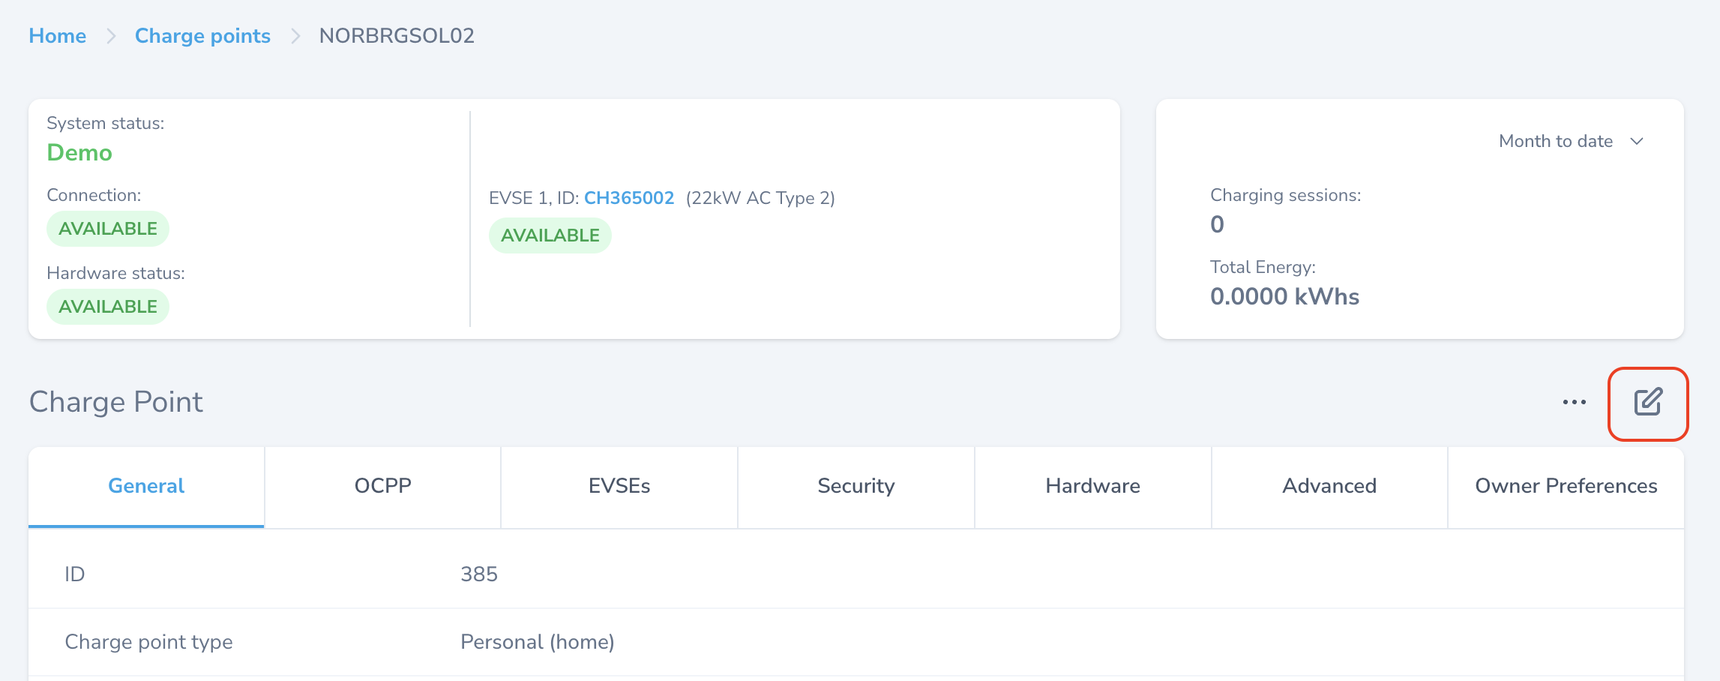Click the NORBRGSOL02 breadcrumb text

(x=397, y=36)
